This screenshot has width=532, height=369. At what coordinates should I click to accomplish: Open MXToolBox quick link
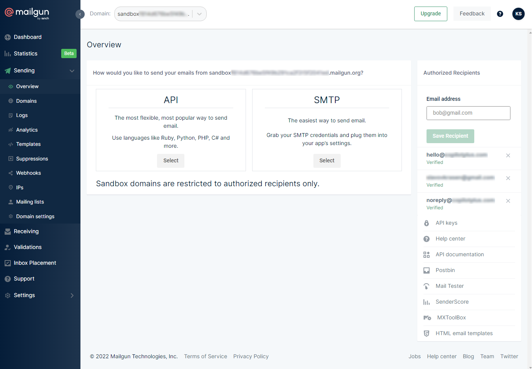coord(451,317)
